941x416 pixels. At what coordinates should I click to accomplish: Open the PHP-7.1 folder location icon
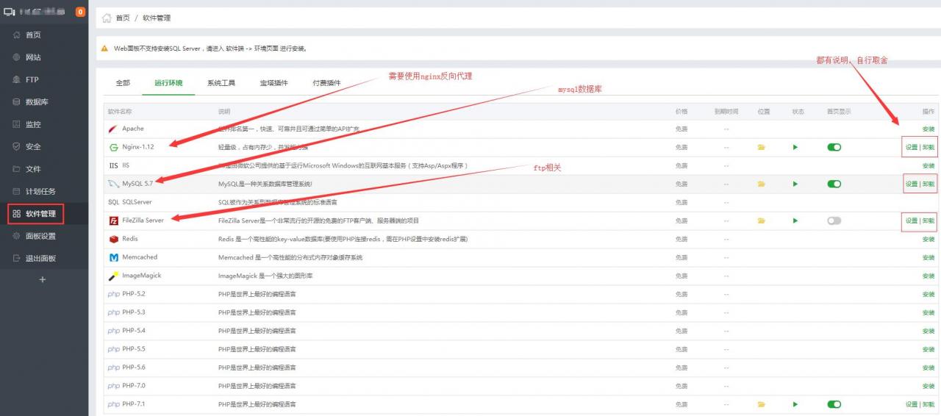click(762, 404)
